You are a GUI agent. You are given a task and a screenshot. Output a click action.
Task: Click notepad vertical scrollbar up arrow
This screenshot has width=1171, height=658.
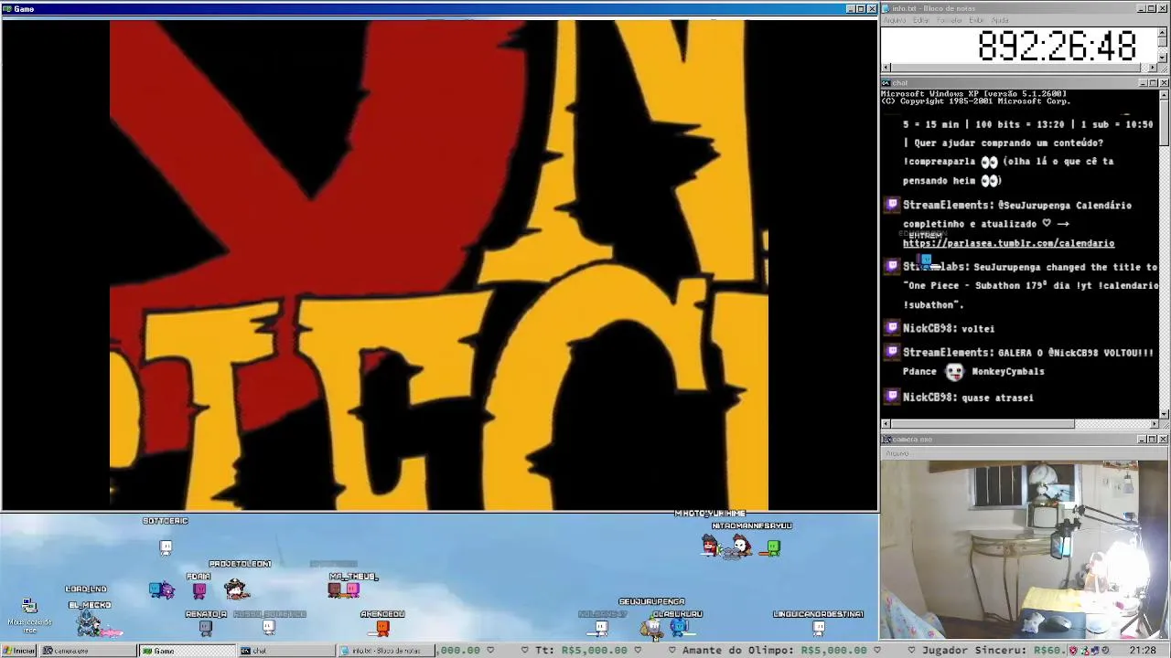1164,32
